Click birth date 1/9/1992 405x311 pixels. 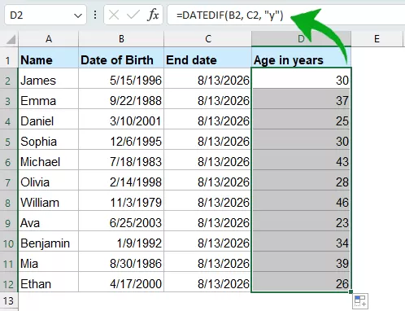(x=121, y=241)
